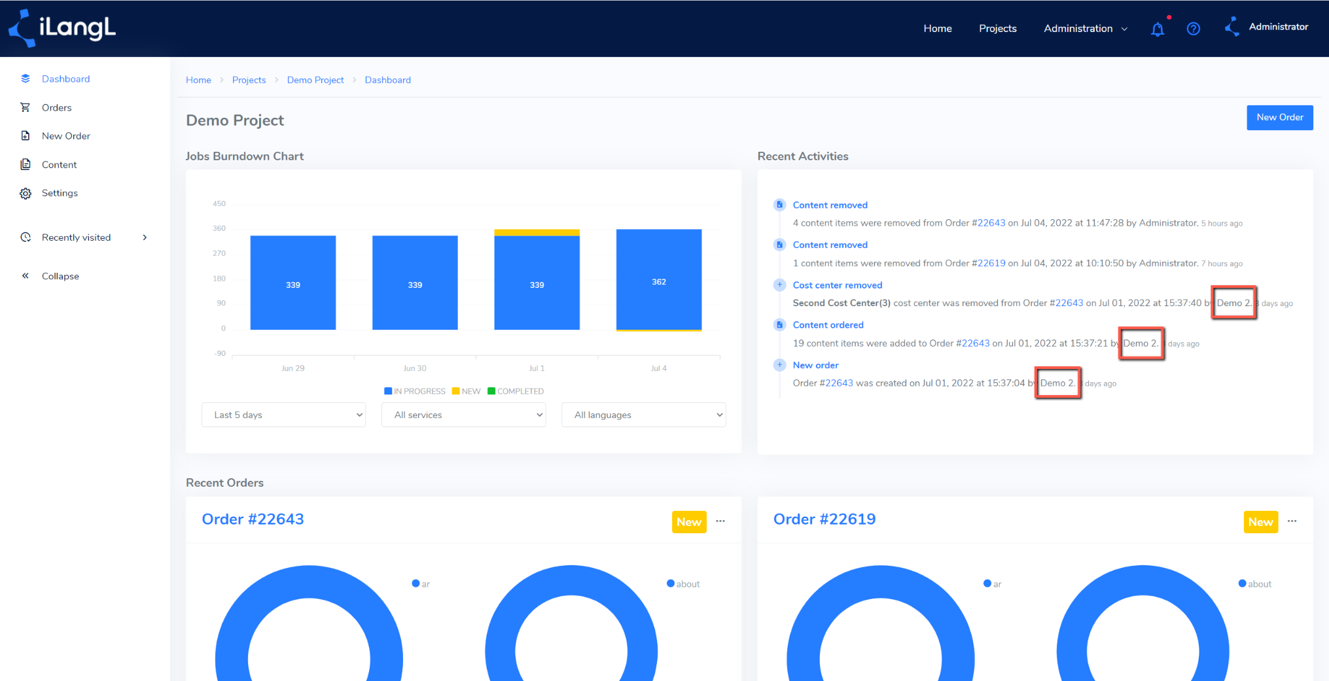The height and width of the screenshot is (681, 1329).
Task: Open the All languages dropdown
Action: (x=643, y=415)
